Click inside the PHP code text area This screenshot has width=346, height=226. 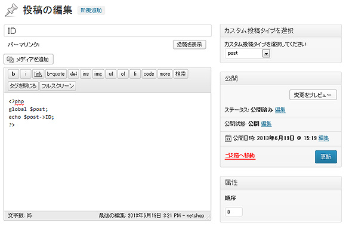(107, 151)
